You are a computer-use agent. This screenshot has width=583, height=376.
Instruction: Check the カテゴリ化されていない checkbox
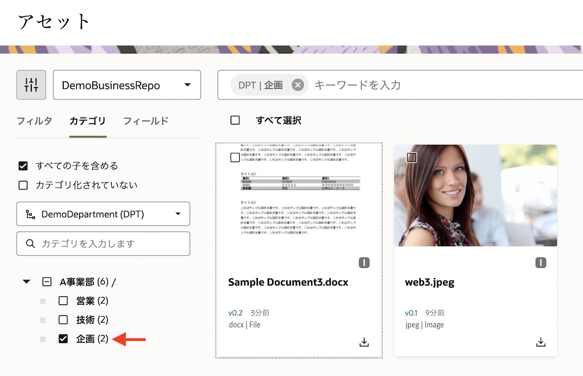coord(23,185)
